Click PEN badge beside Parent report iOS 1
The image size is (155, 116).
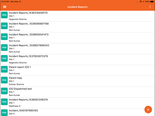point(4,69)
